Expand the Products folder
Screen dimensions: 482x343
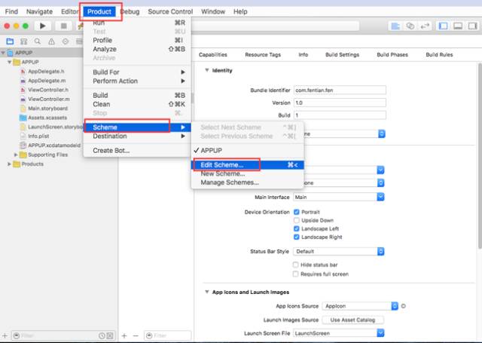click(9, 164)
